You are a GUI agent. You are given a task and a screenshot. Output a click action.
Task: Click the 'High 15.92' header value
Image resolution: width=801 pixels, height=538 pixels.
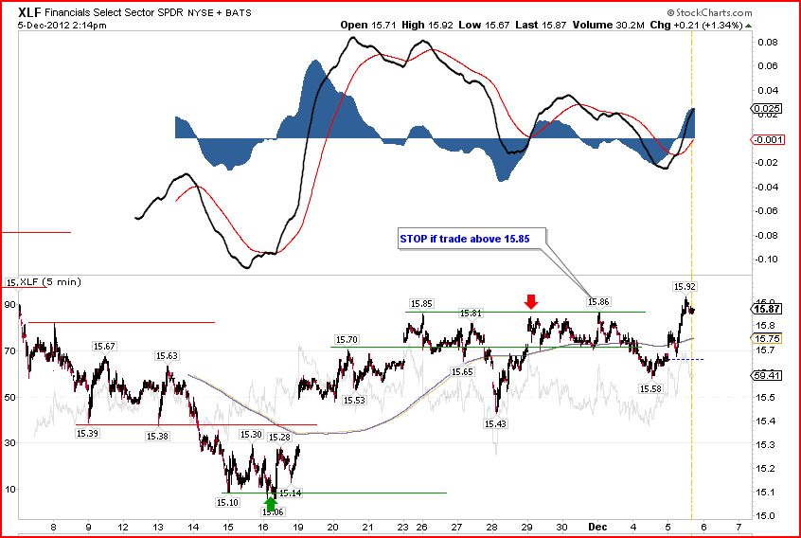(x=427, y=25)
